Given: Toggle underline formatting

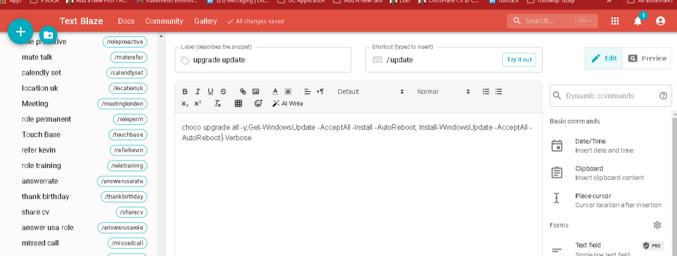Looking at the screenshot, I should [x=210, y=91].
